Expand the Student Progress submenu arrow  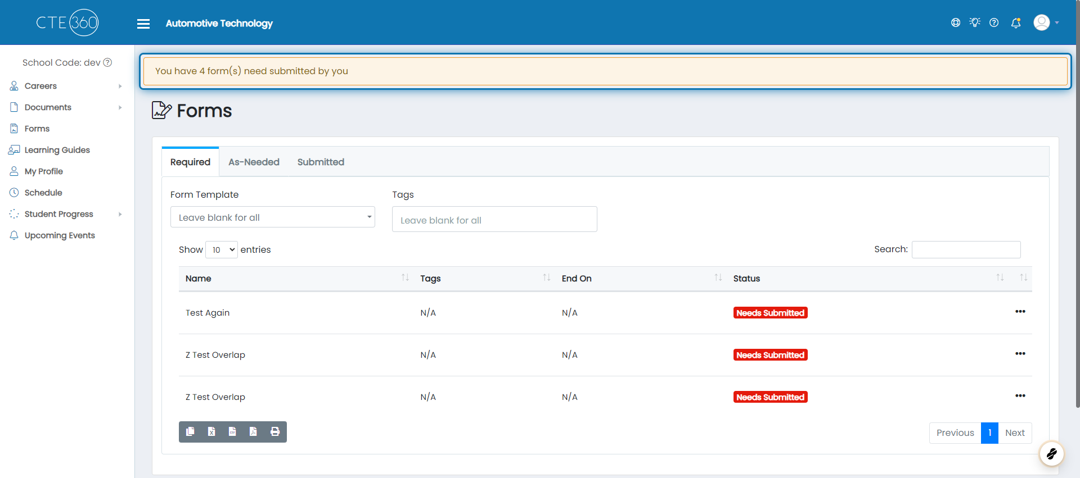(x=120, y=214)
